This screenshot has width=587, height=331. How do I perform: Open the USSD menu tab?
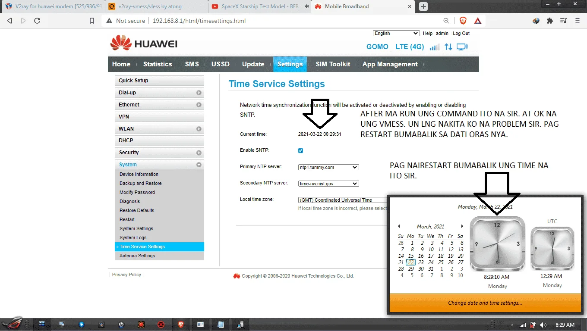tap(221, 64)
